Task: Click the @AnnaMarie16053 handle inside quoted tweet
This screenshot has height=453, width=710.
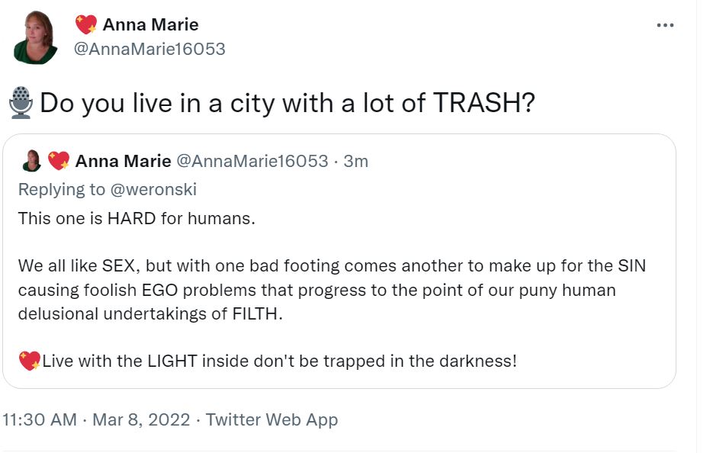Action: click(252, 161)
